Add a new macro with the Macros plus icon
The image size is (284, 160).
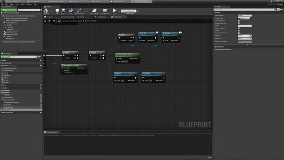coord(41,85)
